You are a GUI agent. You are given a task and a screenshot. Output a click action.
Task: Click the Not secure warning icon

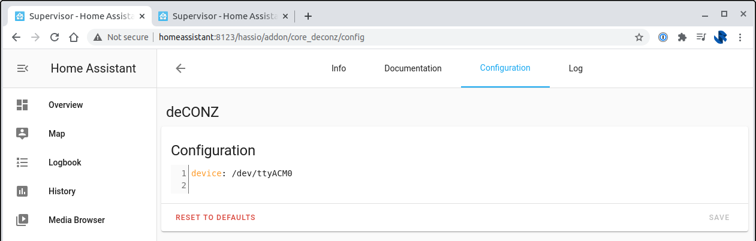click(98, 37)
